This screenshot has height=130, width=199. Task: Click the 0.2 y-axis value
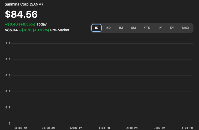[8, 108]
